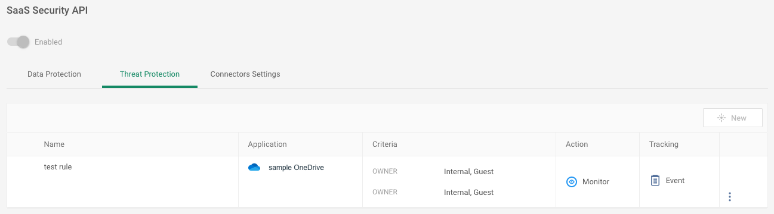Click the Monitor eye icon
The height and width of the screenshot is (214, 774).
571,182
